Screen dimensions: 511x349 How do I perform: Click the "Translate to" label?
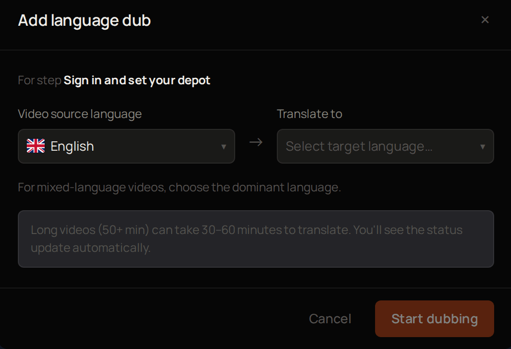(309, 114)
